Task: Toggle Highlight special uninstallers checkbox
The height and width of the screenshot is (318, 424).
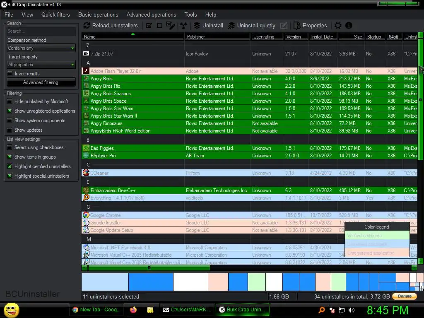Action: (x=10, y=176)
